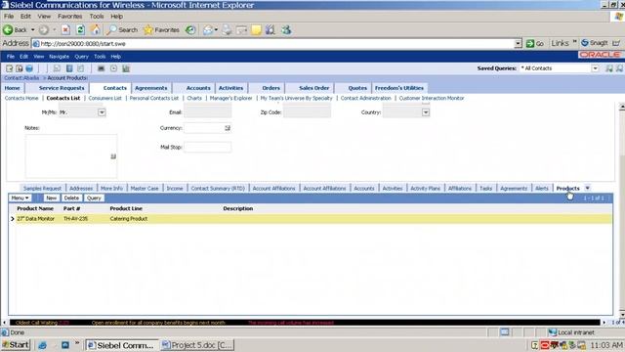This screenshot has width=625, height=352.
Task: Open the Back button history dropdown arrow
Action: pyautogui.click(x=32, y=30)
